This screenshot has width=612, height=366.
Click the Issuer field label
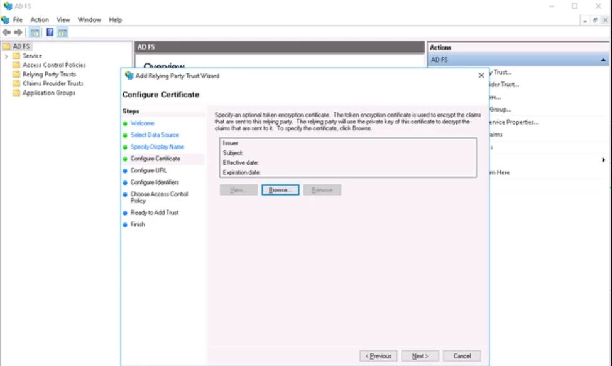[x=231, y=144]
